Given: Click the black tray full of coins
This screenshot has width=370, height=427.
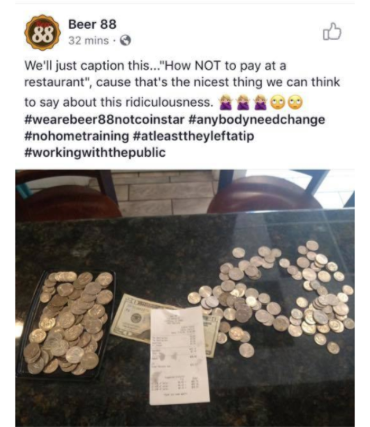Looking at the screenshot, I should tap(66, 323).
